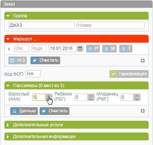This screenshot has width=153, height=145.
Task: Click the Взрослый (ААА) number field
Action: [x=39, y=97]
